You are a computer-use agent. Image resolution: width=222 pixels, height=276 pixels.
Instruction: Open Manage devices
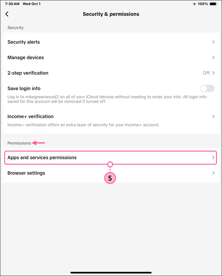[x=111, y=57]
